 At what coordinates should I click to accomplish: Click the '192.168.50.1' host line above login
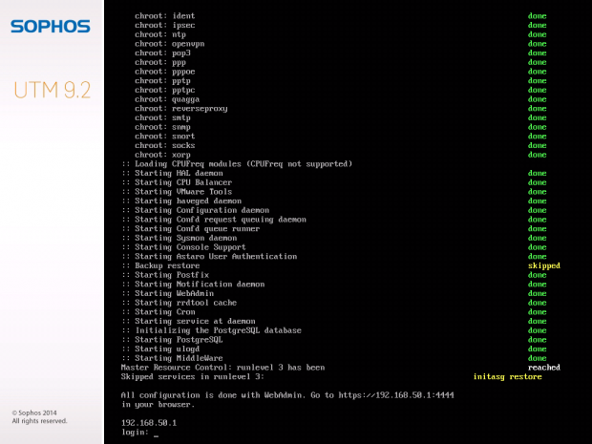click(149, 423)
